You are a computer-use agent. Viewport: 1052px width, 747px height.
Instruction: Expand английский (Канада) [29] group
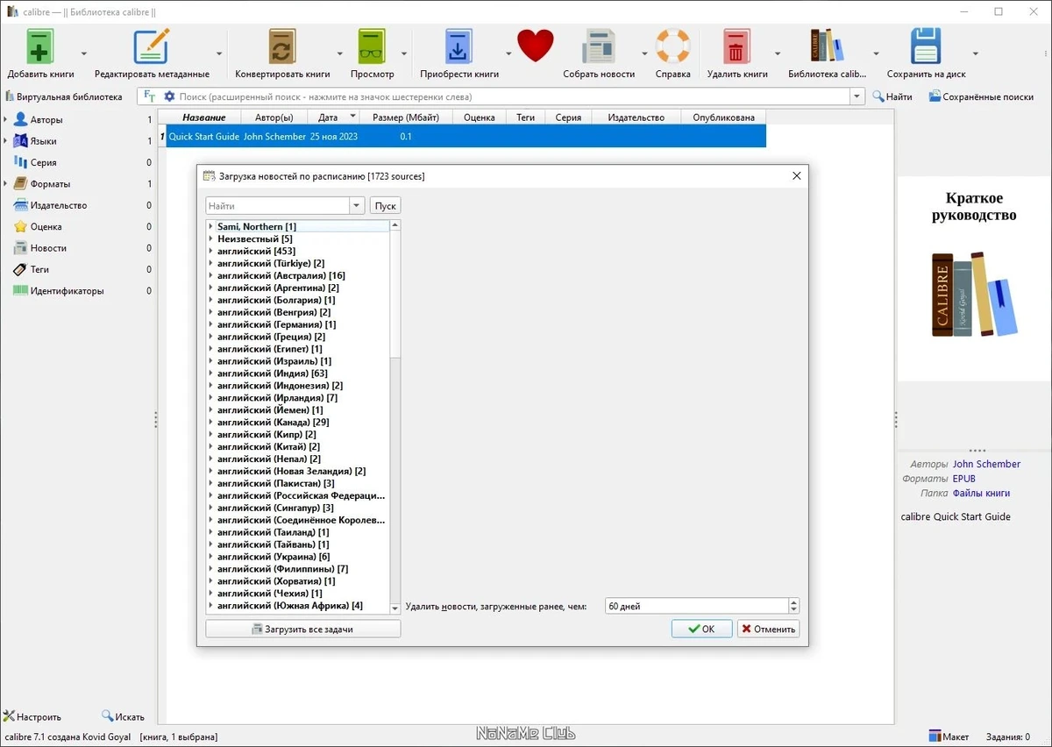coord(211,422)
